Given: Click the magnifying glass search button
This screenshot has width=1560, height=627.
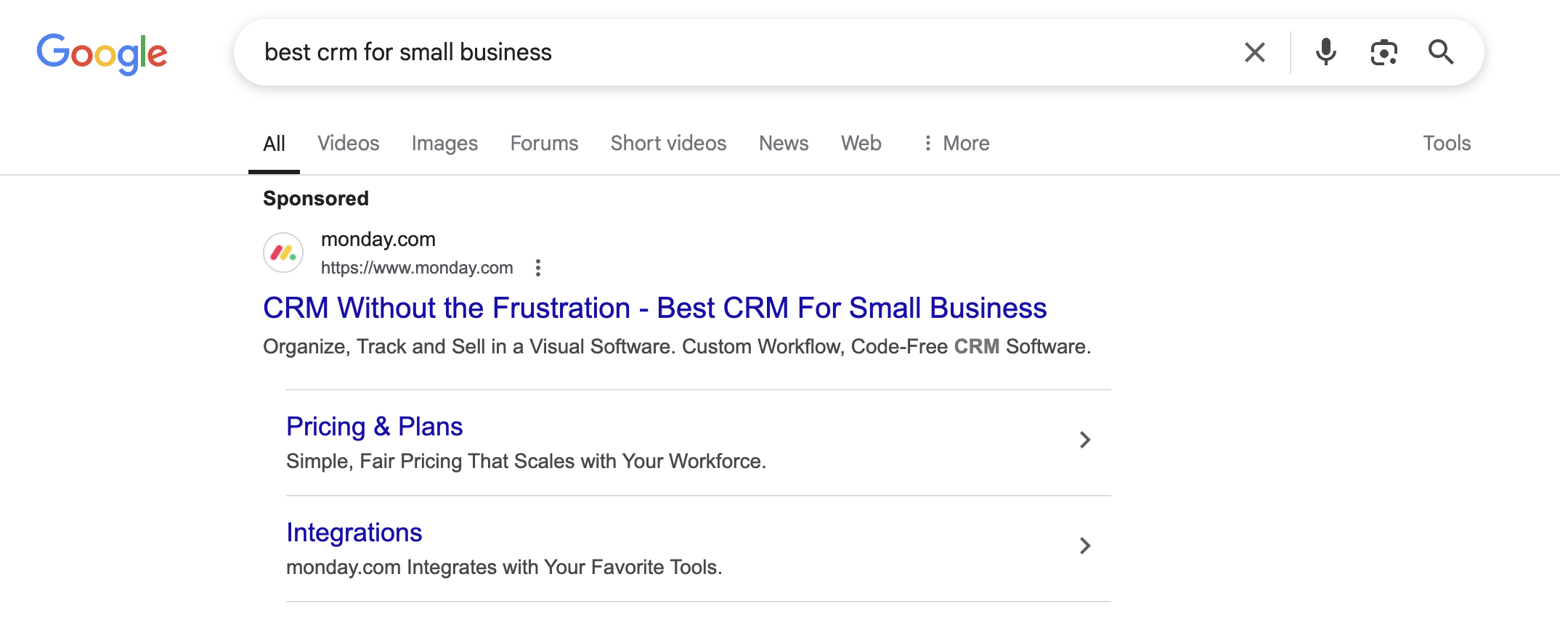Looking at the screenshot, I should pos(1441,52).
